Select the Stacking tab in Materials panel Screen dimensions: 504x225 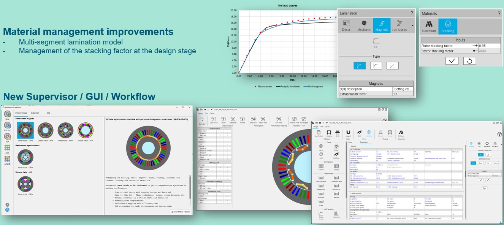point(448,26)
